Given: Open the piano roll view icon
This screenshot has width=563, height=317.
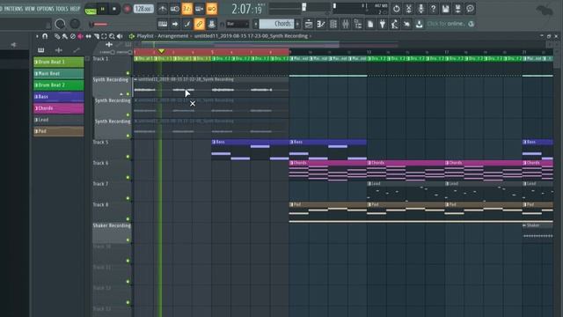Looking at the screenshot, I should [x=320, y=24].
